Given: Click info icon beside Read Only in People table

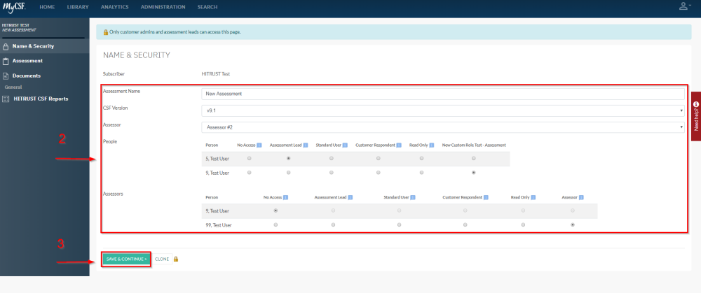Looking at the screenshot, I should 431,145.
